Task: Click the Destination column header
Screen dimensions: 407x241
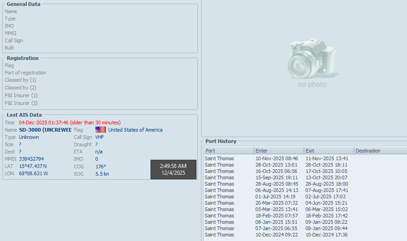Action: click(x=381, y=151)
